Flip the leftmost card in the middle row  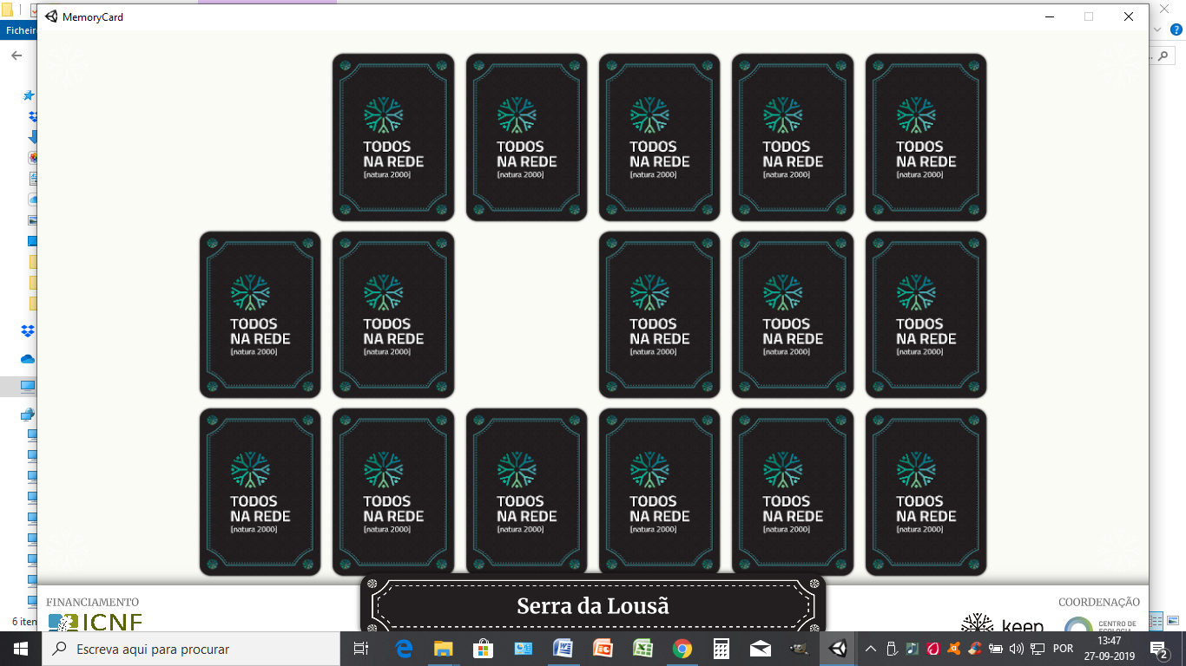[260, 315]
